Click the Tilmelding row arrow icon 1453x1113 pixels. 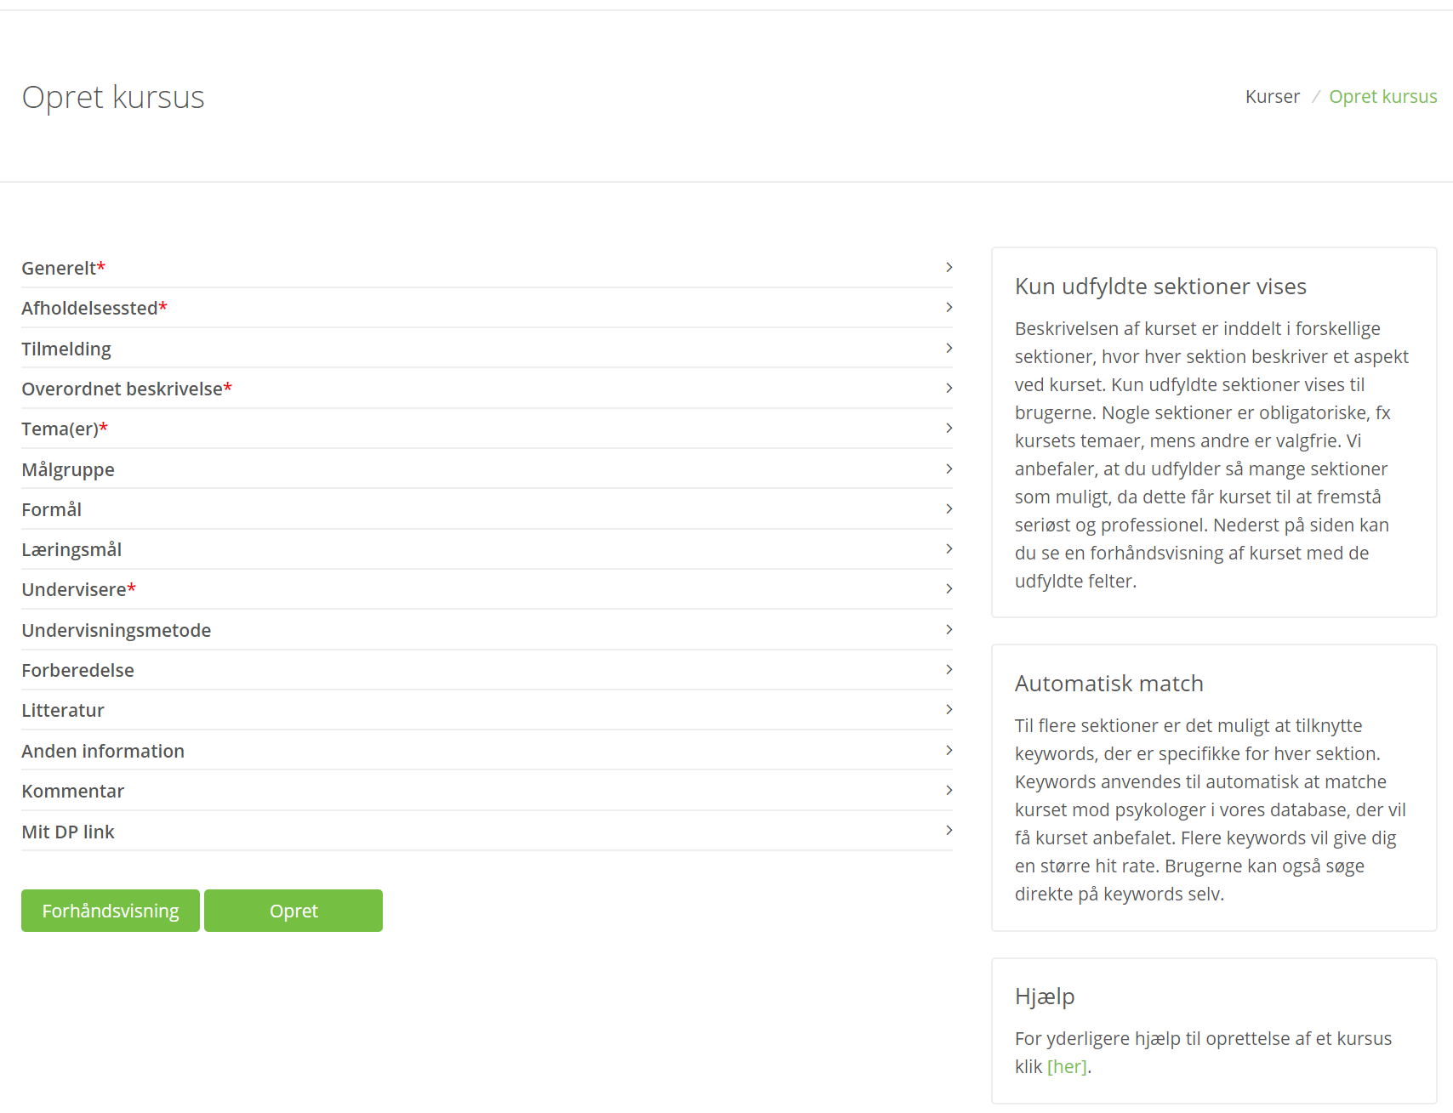949,349
